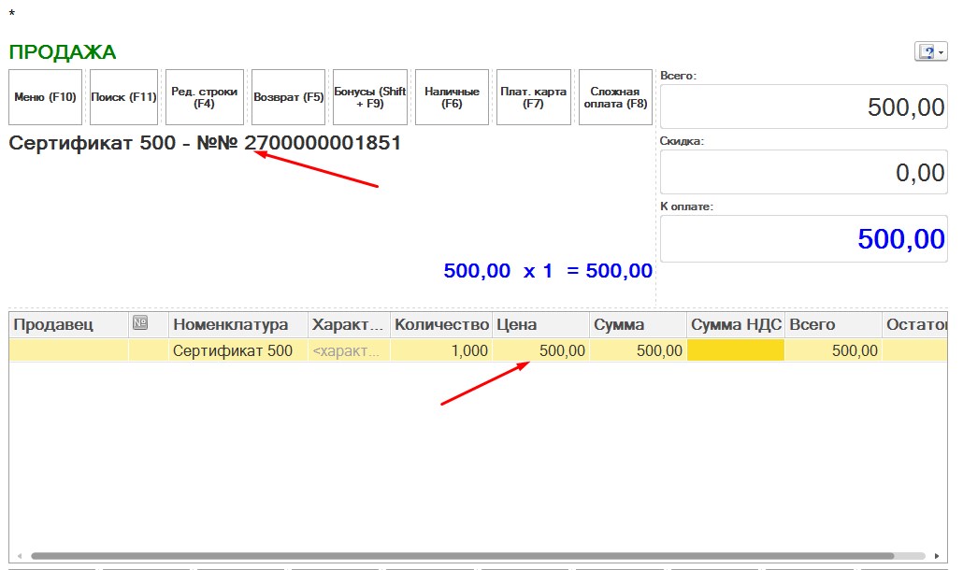Select the quantity cell 1,000
This screenshot has width=963, height=570.
pyautogui.click(x=441, y=351)
